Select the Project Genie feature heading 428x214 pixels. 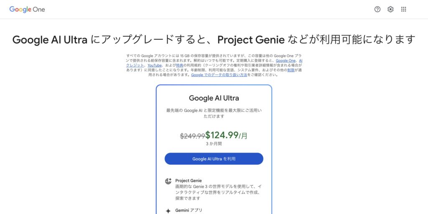click(189, 181)
